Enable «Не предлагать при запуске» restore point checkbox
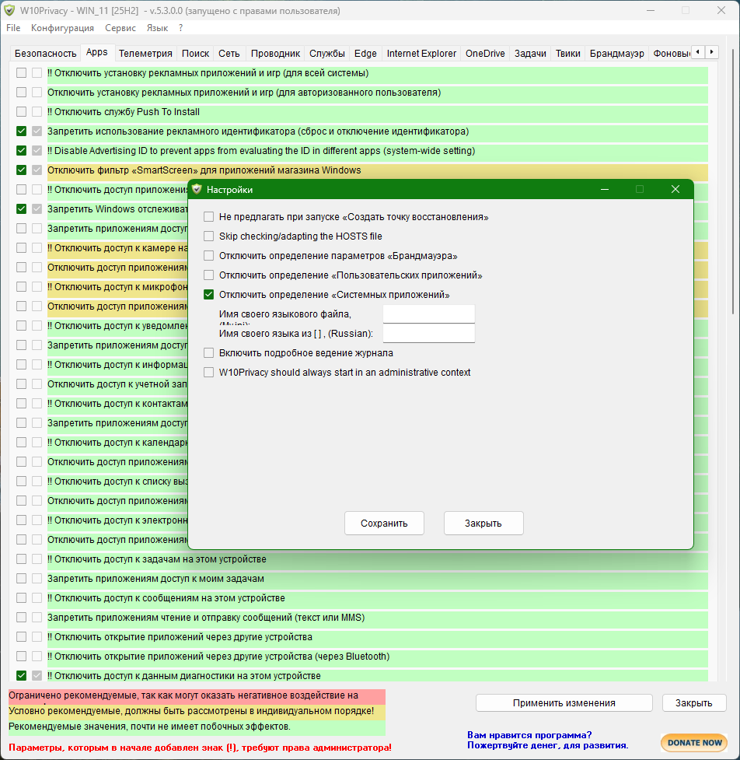The image size is (740, 760). pos(208,217)
